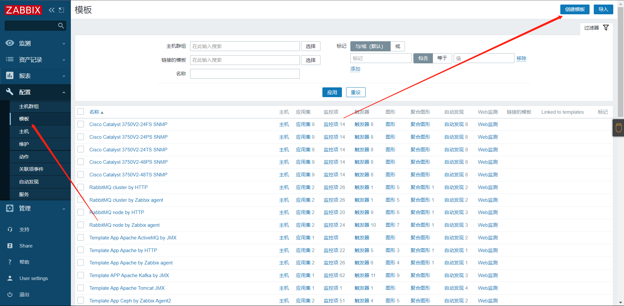This screenshot has width=624, height=306.
Task: Click the 创建模板 button
Action: coord(575,9)
